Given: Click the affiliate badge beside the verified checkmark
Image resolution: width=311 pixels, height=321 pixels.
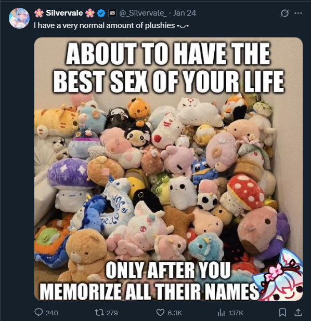Looking at the screenshot, I should 112,13.
